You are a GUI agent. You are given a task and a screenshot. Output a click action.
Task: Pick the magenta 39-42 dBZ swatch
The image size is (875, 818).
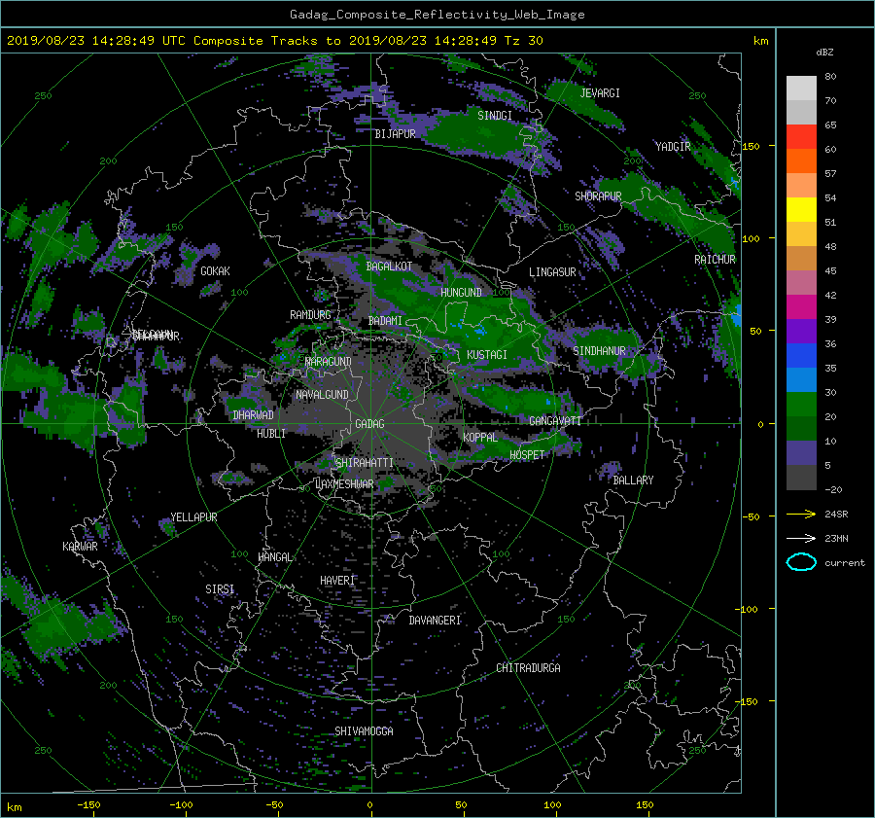801,307
